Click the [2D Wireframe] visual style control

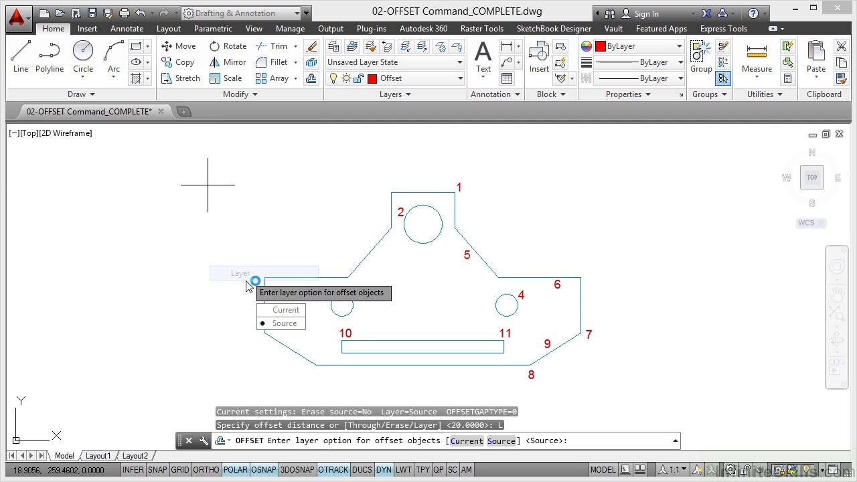66,133
